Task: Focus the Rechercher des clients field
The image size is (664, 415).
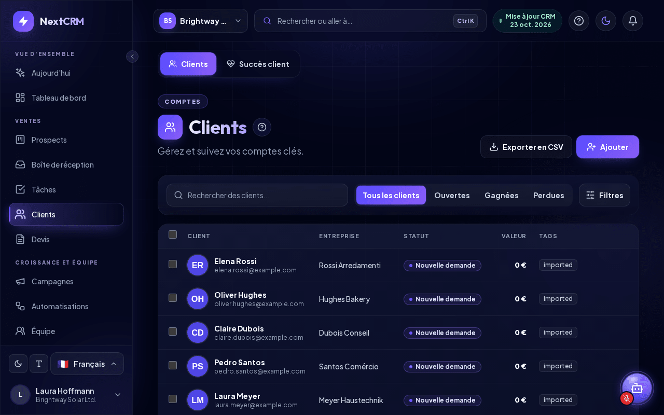Action: [x=257, y=195]
